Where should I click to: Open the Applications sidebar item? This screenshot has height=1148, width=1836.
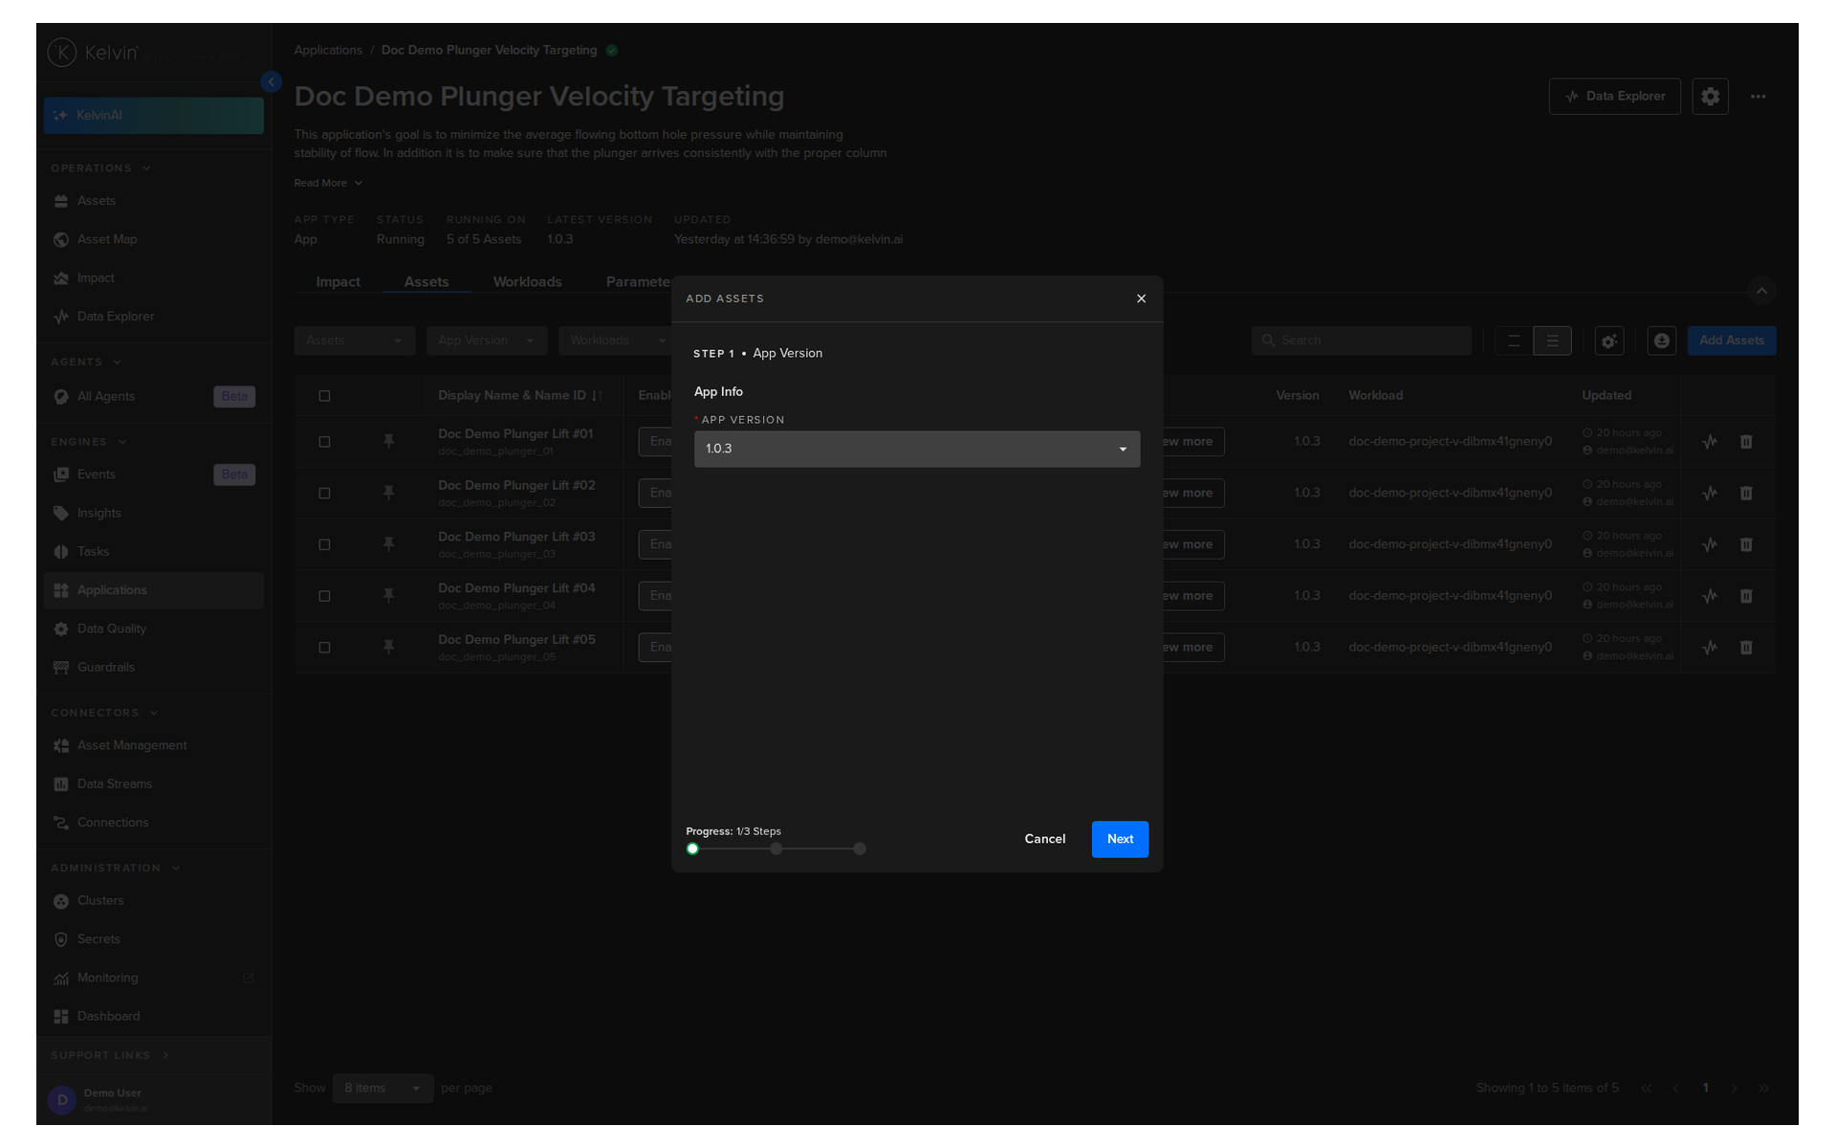pyautogui.click(x=153, y=590)
